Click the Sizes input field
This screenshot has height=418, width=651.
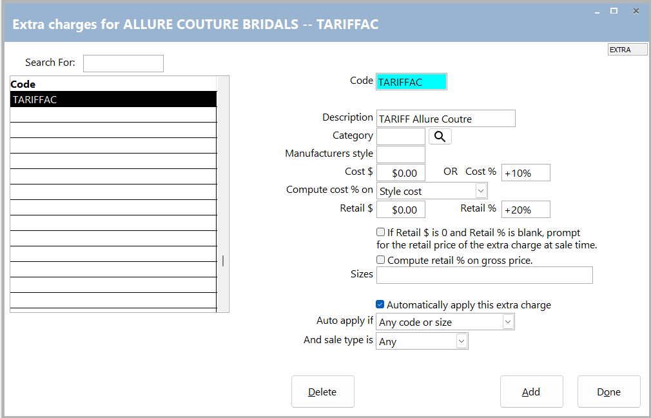coord(484,275)
